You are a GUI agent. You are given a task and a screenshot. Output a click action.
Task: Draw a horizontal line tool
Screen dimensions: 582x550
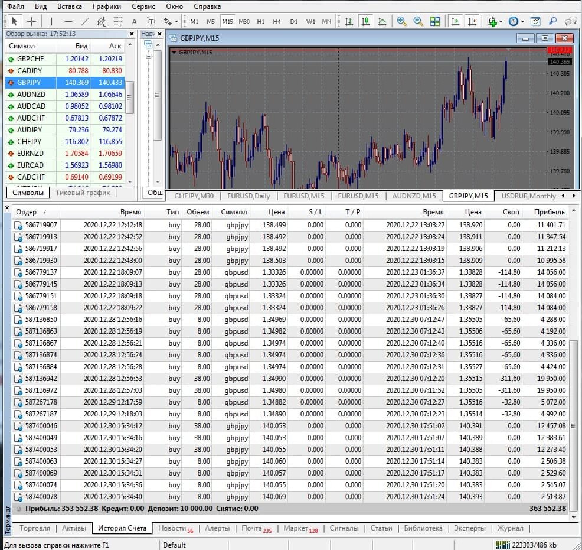click(x=68, y=21)
